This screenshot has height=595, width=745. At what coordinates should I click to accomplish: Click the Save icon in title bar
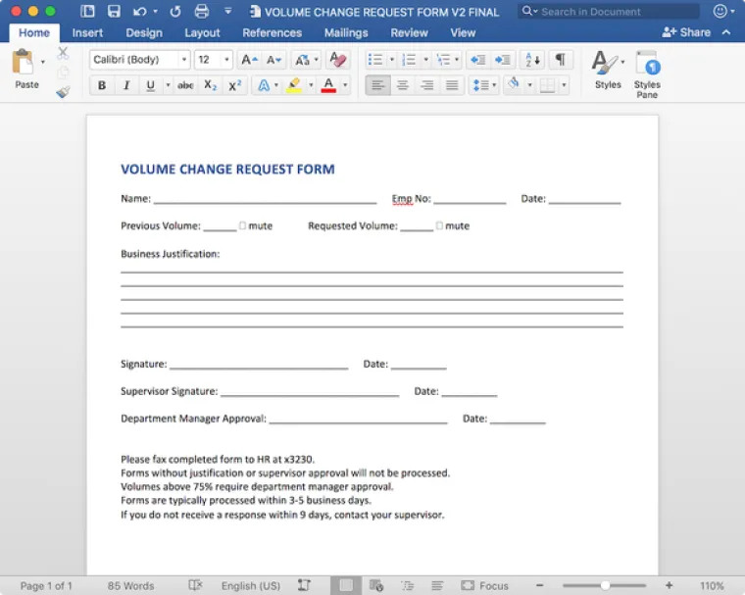[x=114, y=12]
